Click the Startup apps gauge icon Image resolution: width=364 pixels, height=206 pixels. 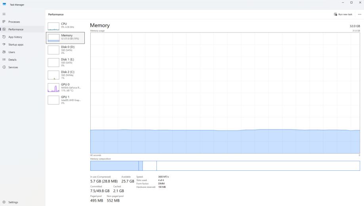click(4, 44)
